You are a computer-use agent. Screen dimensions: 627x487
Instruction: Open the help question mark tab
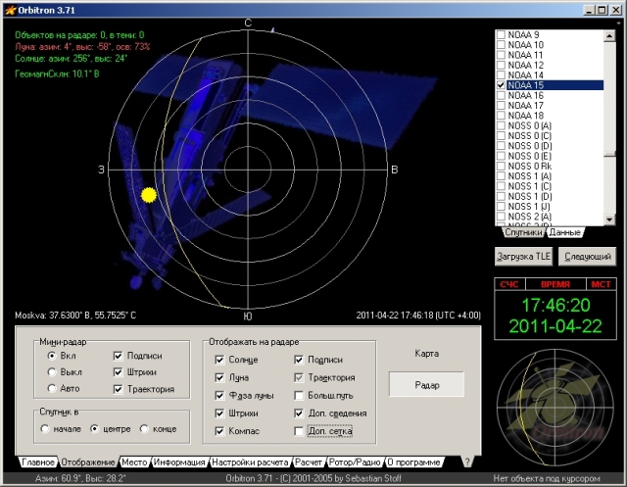pos(466,462)
